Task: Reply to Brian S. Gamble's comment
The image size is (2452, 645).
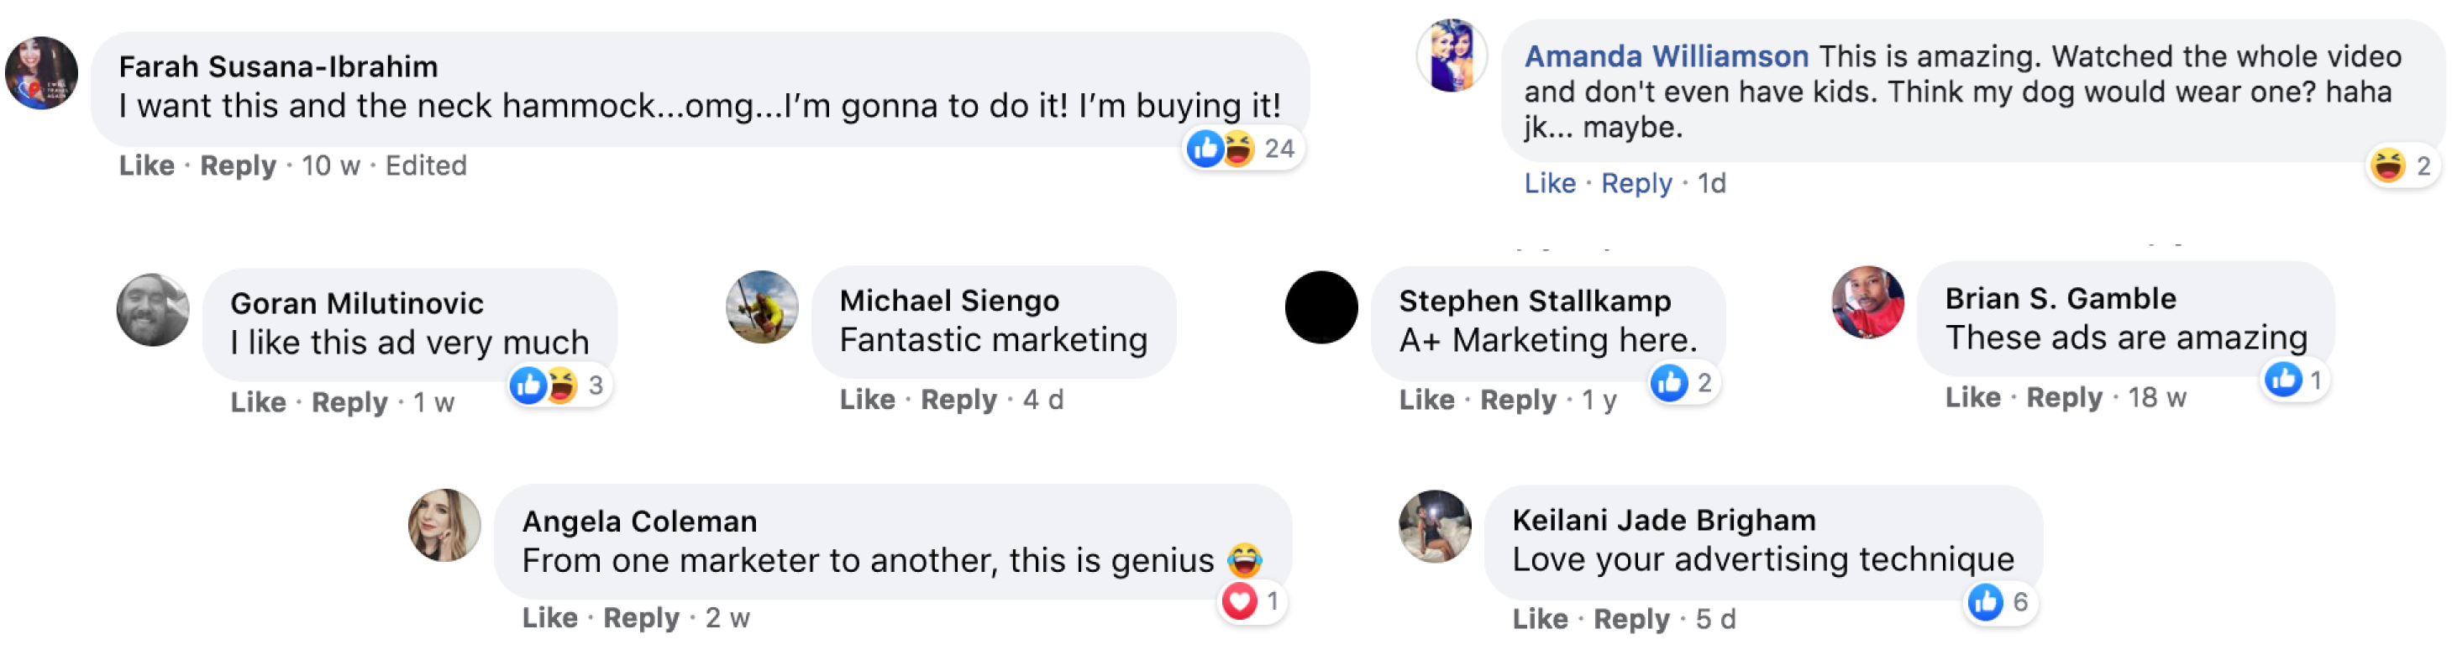Action: pyautogui.click(x=2063, y=397)
